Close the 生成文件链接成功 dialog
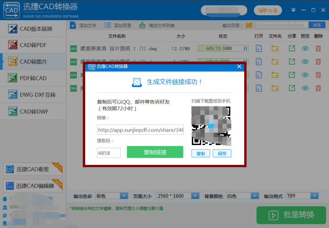Screen dimensions: 329x228 [239, 67]
